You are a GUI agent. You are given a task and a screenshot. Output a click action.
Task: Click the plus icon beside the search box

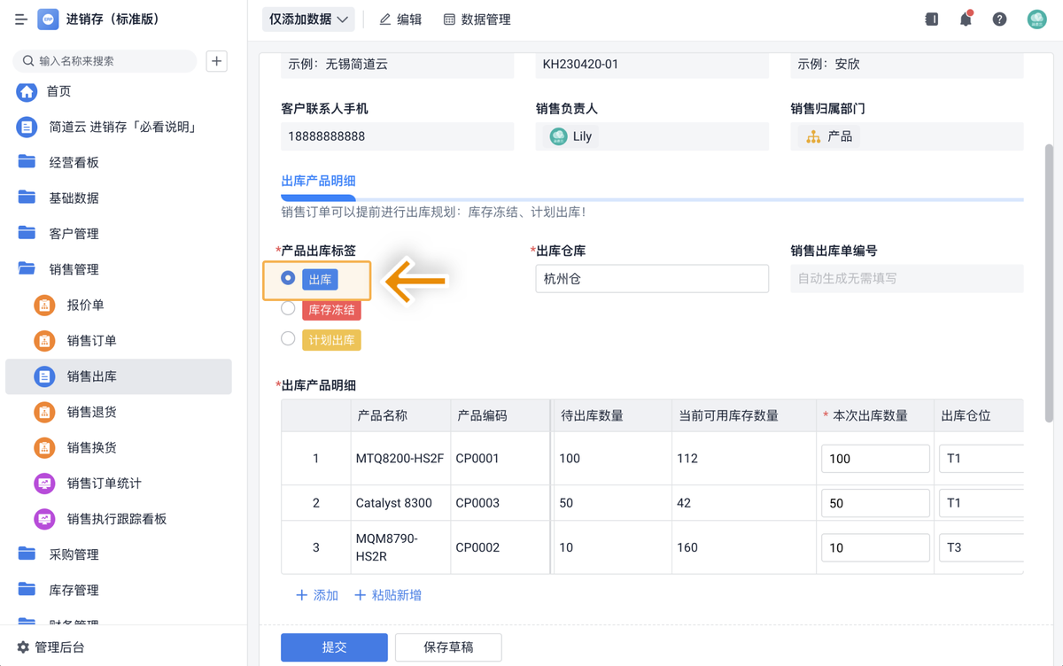(216, 61)
